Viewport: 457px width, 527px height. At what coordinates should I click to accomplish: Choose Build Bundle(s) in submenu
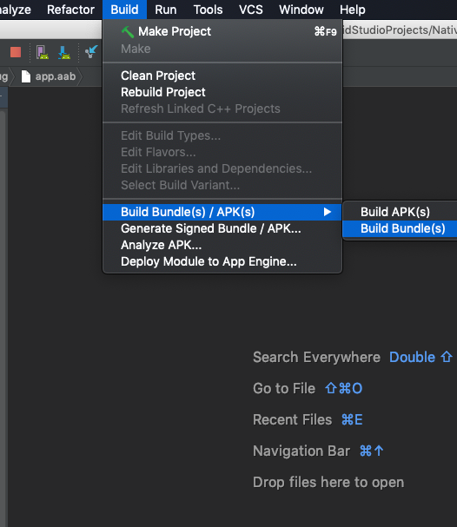[400, 228]
